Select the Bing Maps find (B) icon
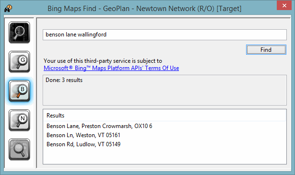The image size is (295, 175). tap(19, 91)
